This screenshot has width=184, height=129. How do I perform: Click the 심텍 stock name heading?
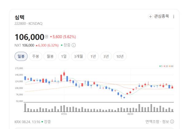20,17
